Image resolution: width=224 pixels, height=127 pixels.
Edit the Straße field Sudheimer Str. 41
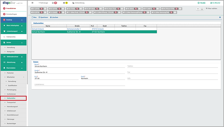point(80,72)
